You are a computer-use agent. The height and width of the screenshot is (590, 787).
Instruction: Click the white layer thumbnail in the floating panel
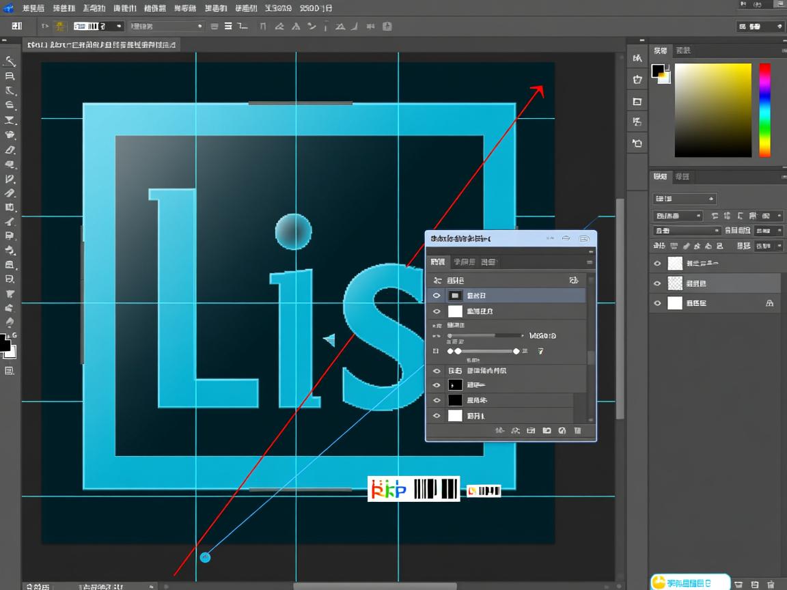point(455,311)
